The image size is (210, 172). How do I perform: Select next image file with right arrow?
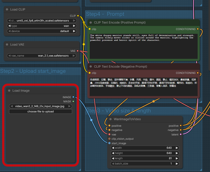(70, 106)
